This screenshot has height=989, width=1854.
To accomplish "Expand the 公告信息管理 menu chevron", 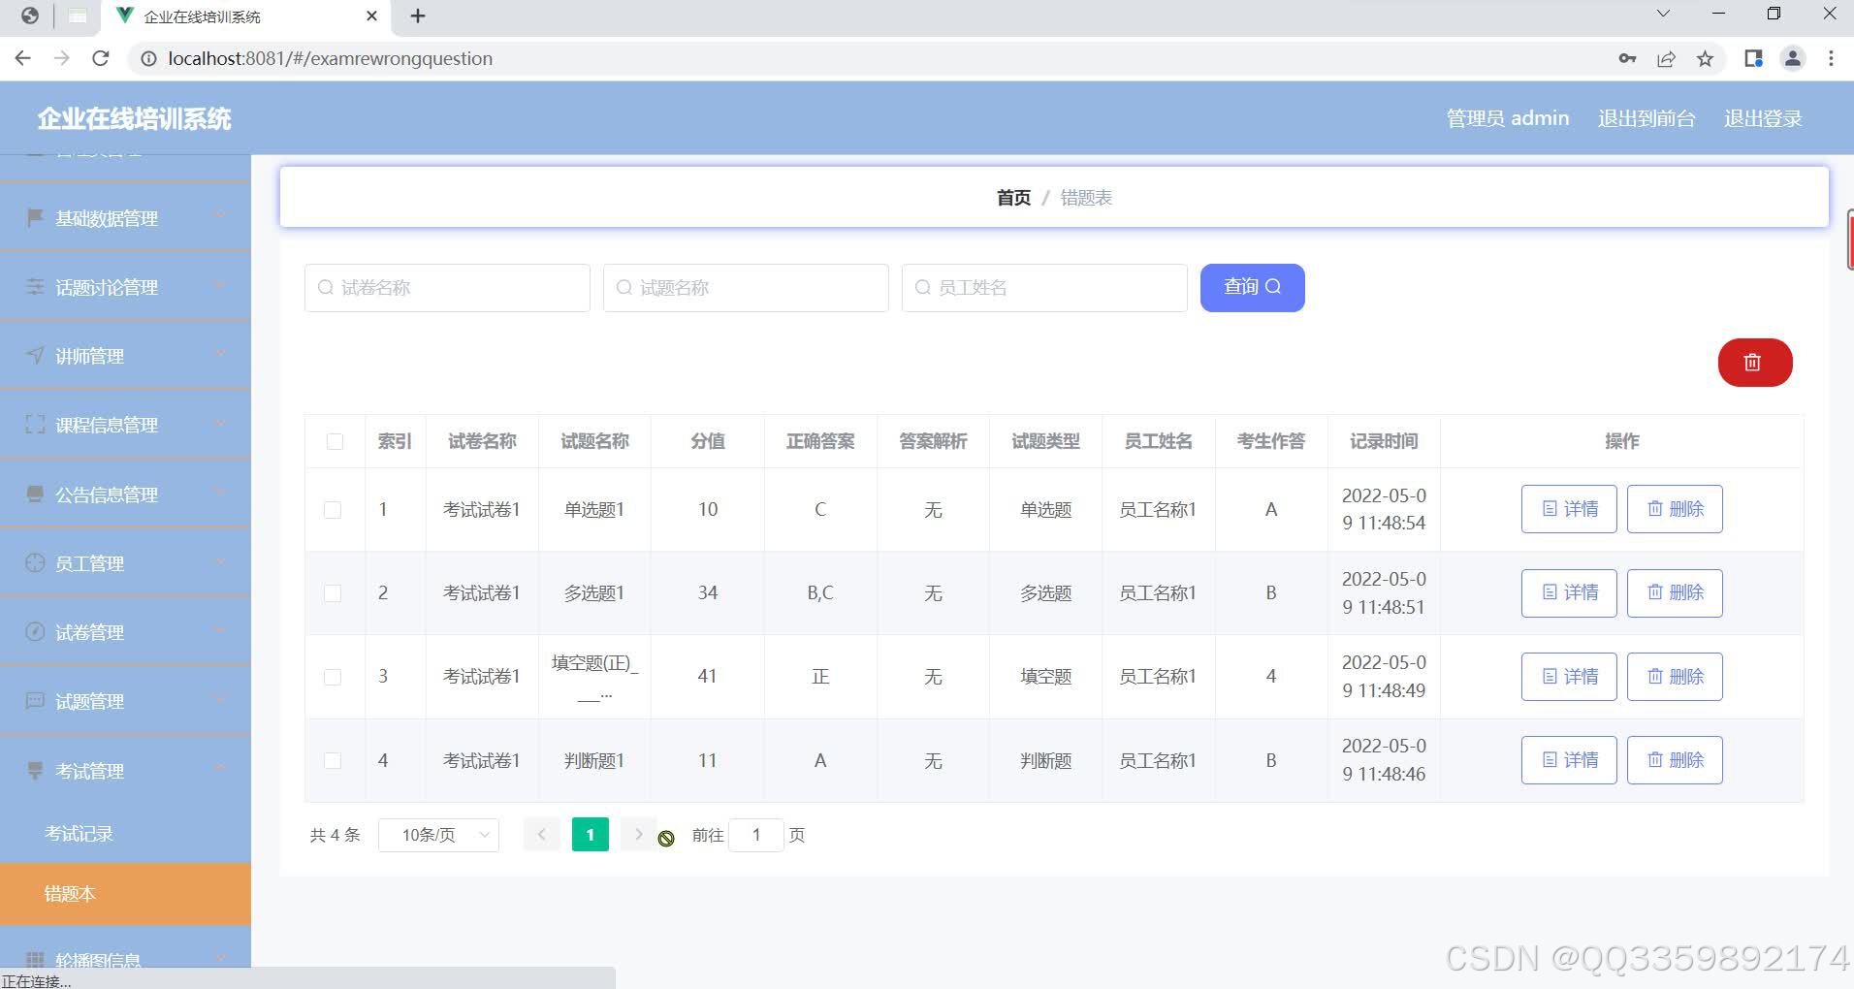I will coord(219,492).
